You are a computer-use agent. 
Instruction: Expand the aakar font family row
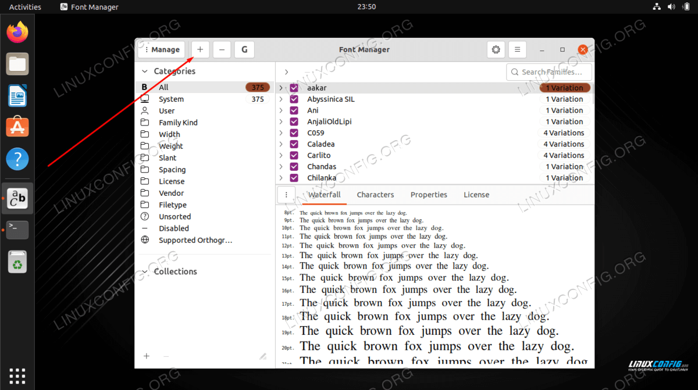[281, 88]
